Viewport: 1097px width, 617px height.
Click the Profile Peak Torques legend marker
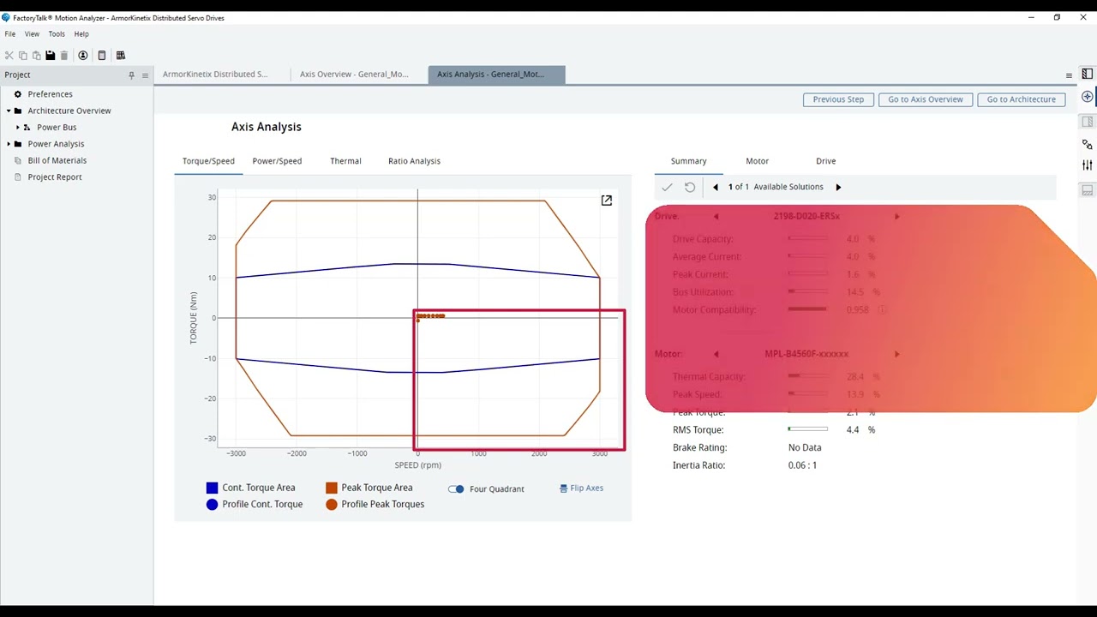click(x=331, y=505)
